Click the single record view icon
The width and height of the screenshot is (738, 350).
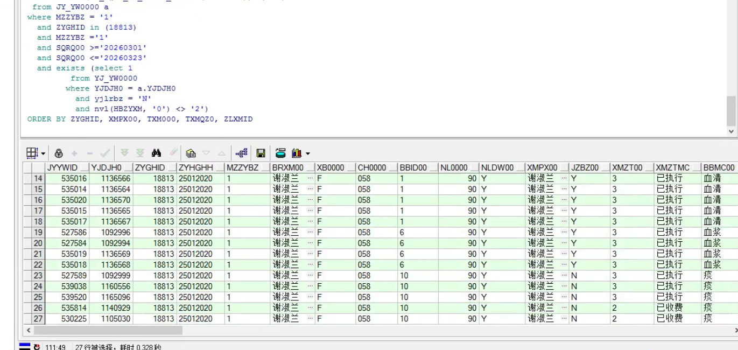[x=280, y=153]
